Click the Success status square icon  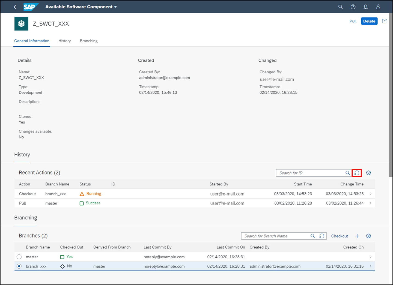pos(82,203)
